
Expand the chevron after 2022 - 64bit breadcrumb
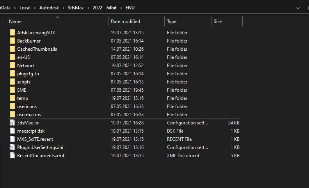click(x=121, y=8)
